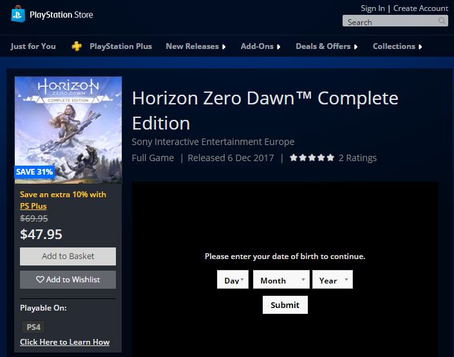Click the Sign In link
454x357 pixels.
(x=373, y=8)
